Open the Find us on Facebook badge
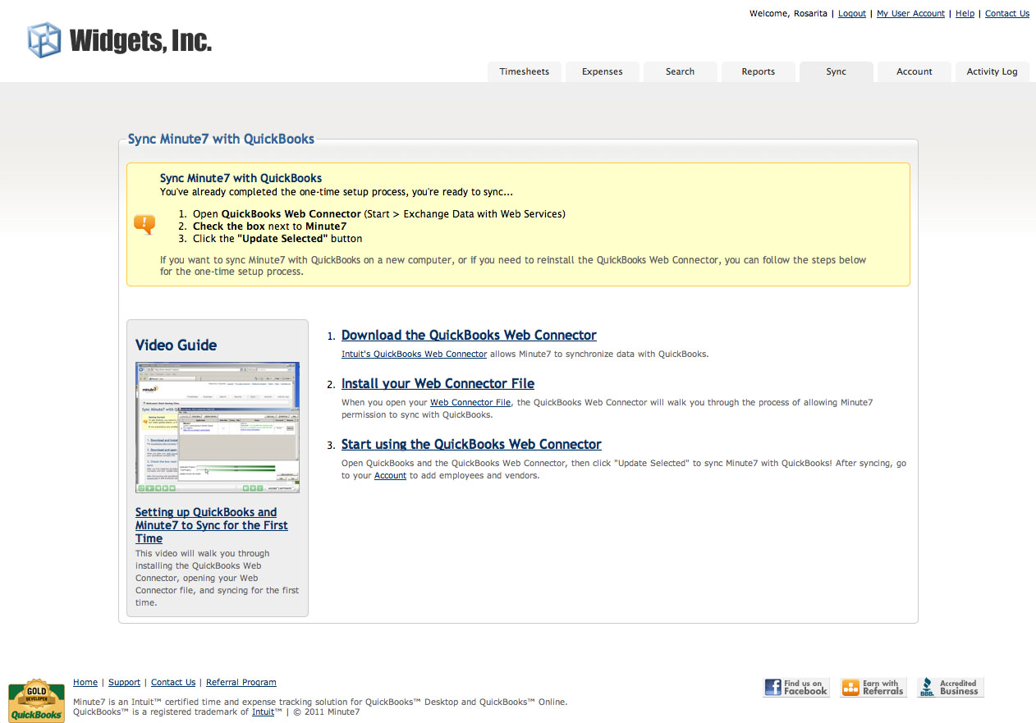Viewport: 1036px width, 723px height. 796,688
